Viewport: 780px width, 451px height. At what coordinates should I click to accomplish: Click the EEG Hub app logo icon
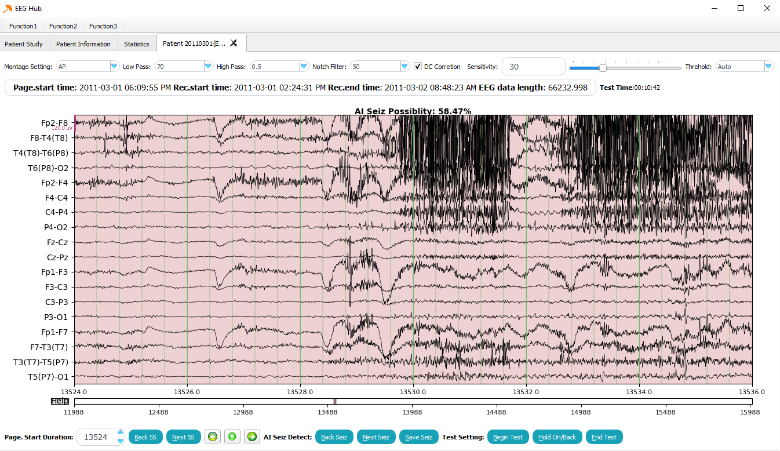[x=8, y=8]
